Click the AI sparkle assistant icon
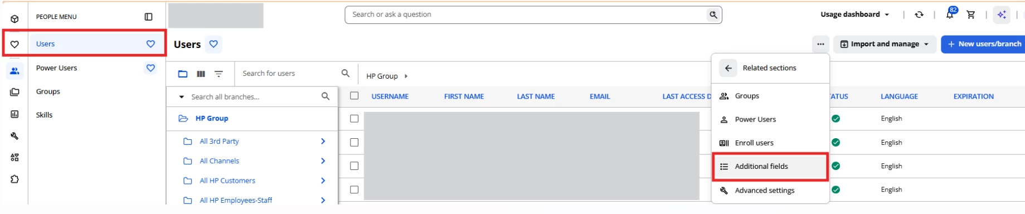1025x214 pixels. (1002, 14)
